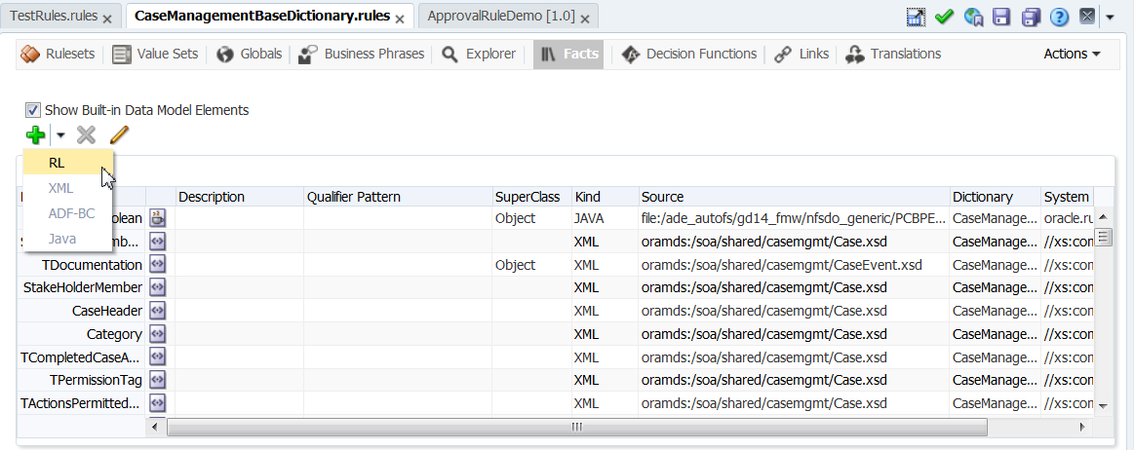Click the horizontal scrollbar of facts table

click(576, 427)
